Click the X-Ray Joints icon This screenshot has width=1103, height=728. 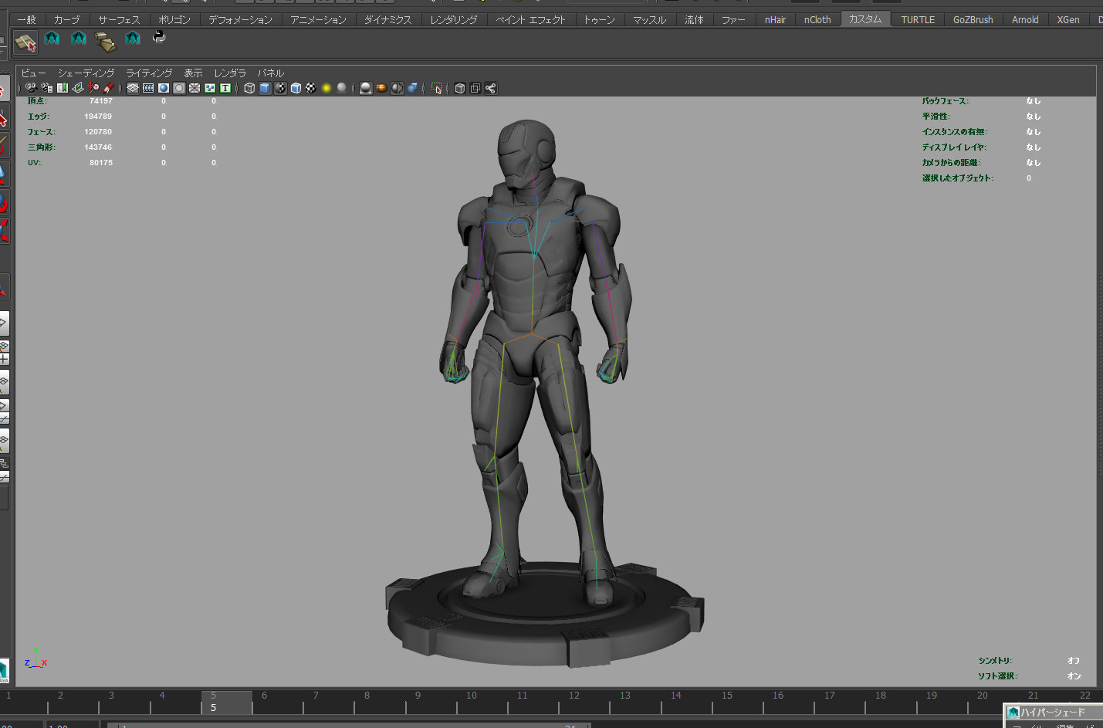491,88
